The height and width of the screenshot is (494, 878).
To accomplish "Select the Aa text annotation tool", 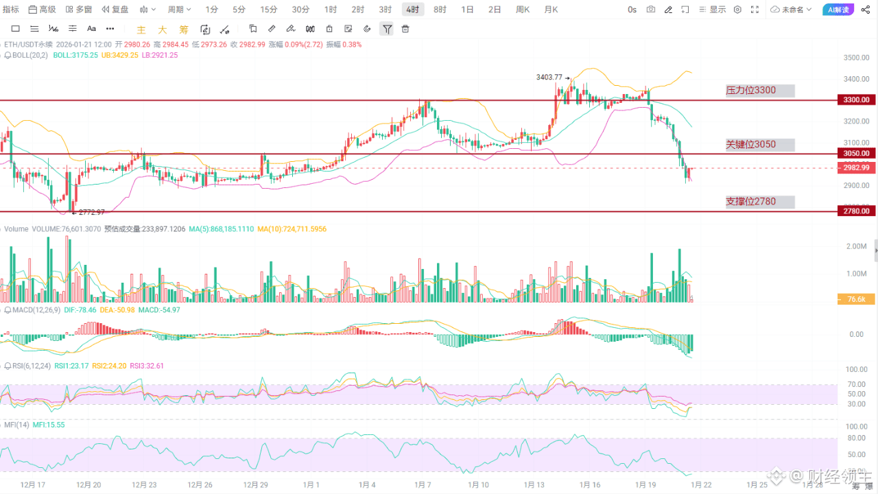I will point(91,29).
